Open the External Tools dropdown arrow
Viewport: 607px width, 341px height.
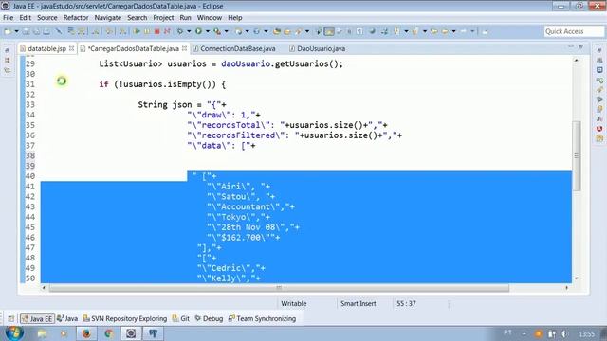pos(227,31)
